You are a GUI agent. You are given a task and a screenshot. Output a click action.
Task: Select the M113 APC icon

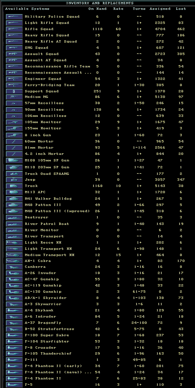point(14,192)
